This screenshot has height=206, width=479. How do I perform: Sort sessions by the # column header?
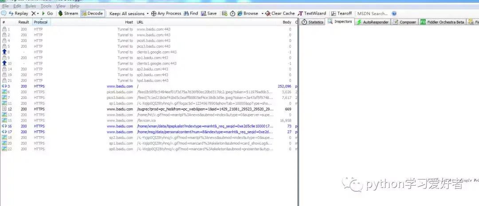tap(4, 22)
